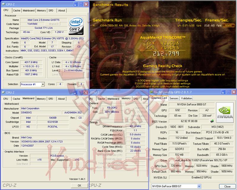Click the Core Speed value 4017.9 MHz
Image resolution: width=237 pixels, height=190 pixels.
31,62
